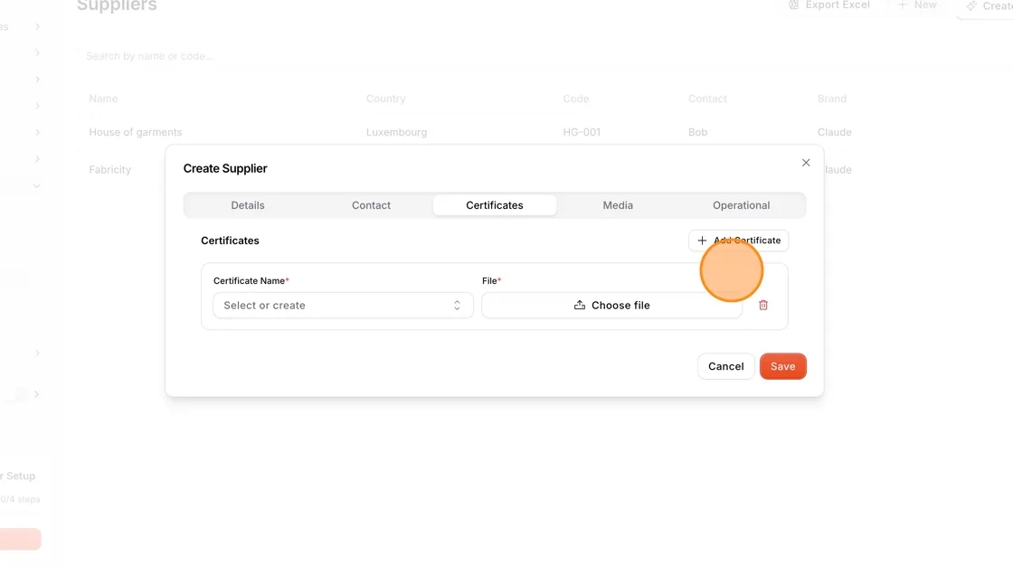Switch to the Contact tab
This screenshot has height=566, width=1013.
tap(371, 205)
